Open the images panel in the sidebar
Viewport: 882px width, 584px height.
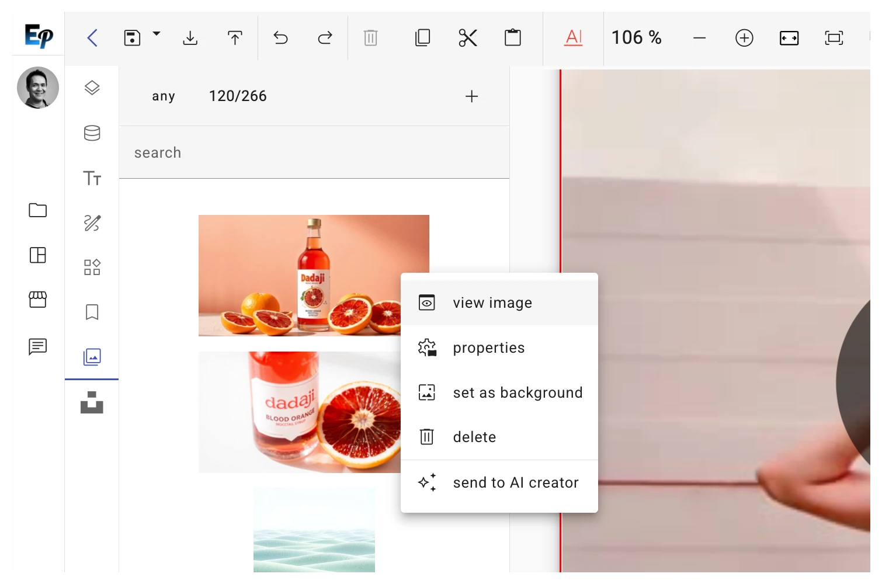tap(92, 357)
